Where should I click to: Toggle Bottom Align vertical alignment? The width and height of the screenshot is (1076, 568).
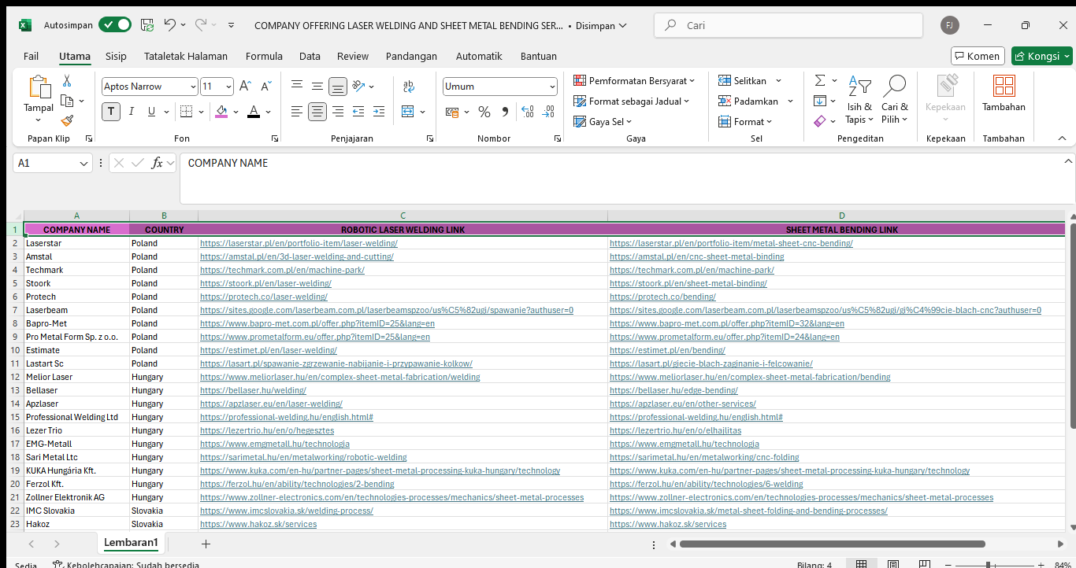(x=338, y=87)
